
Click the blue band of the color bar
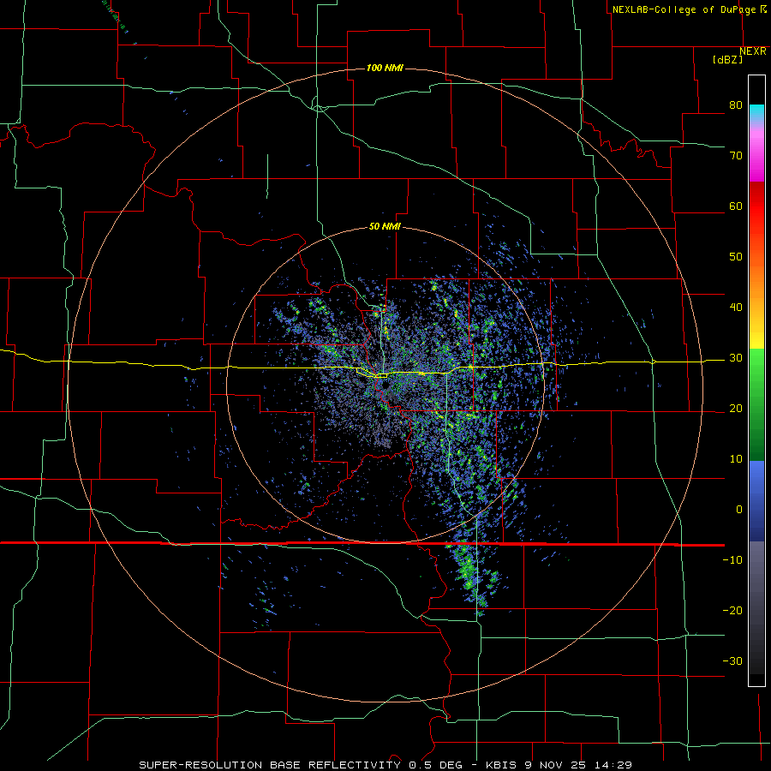756,501
